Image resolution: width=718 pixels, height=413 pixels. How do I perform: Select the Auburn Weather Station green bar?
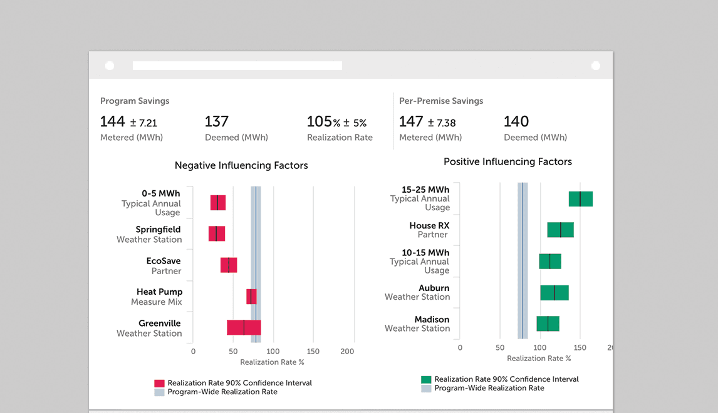(x=554, y=293)
